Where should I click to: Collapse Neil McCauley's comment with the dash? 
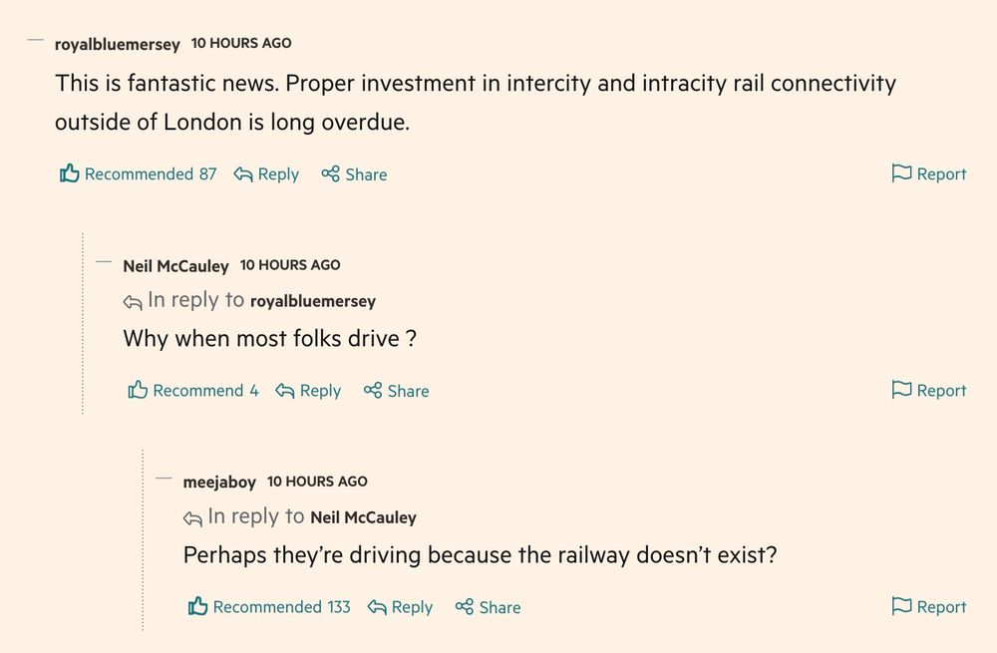[104, 263]
